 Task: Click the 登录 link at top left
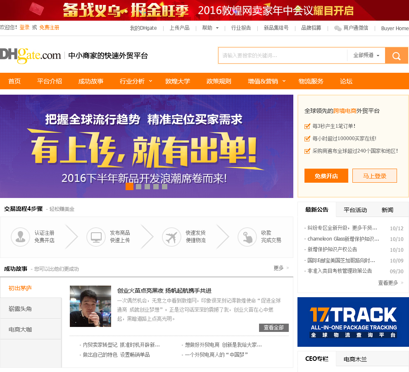click(24, 27)
